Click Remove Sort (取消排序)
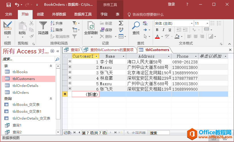The image size is (234, 142). (60, 36)
